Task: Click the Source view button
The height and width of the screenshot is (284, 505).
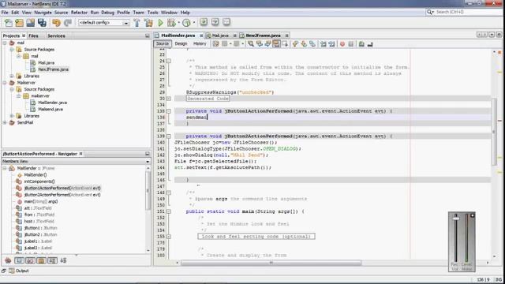Action: (x=163, y=43)
